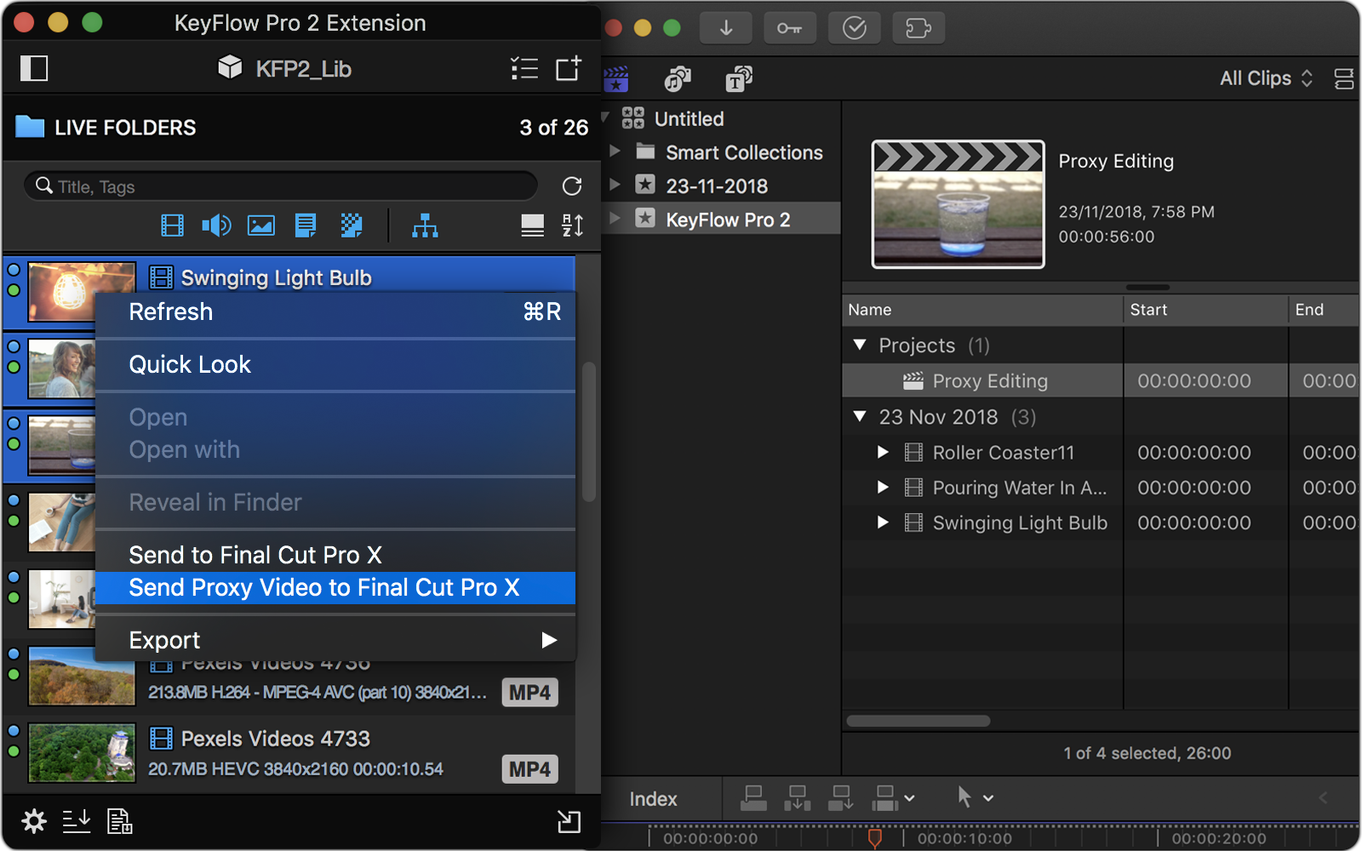Screen dimensions: 1362x851
Task: Expand the Smart Collections folder
Action: point(615,151)
